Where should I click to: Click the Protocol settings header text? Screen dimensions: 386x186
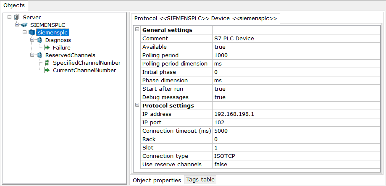(168, 105)
